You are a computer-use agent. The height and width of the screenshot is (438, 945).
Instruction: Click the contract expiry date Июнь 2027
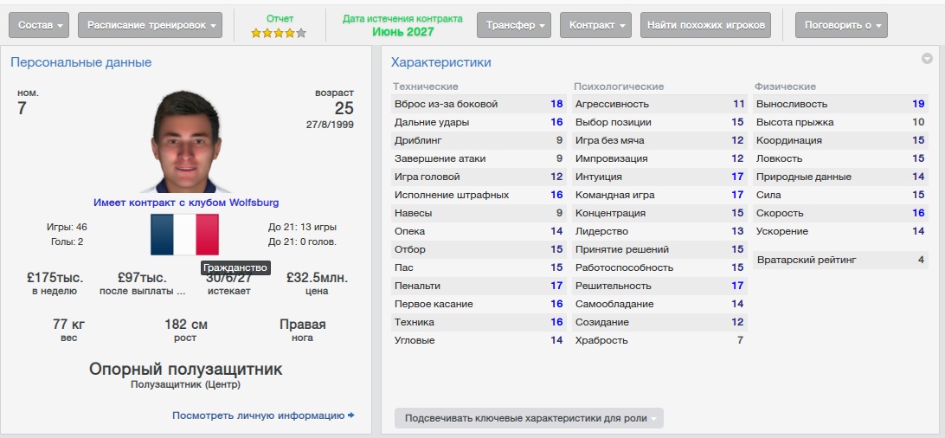tap(402, 32)
